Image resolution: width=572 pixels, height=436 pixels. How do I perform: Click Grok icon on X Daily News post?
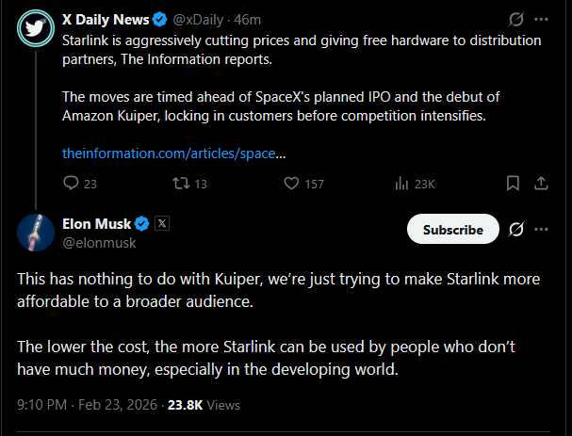pos(515,19)
